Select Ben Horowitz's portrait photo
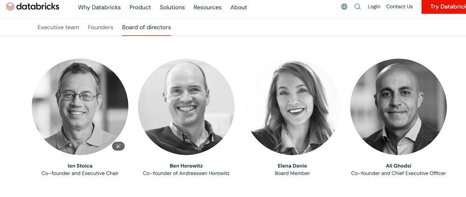Image resolution: width=466 pixels, height=197 pixels. click(186, 107)
